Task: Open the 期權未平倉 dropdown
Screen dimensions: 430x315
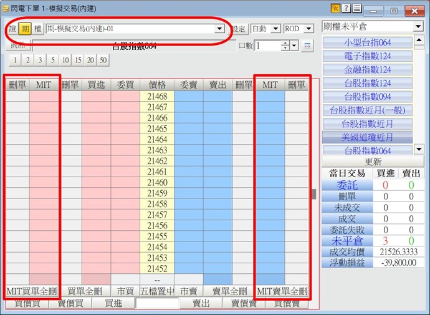Action: tap(419, 27)
